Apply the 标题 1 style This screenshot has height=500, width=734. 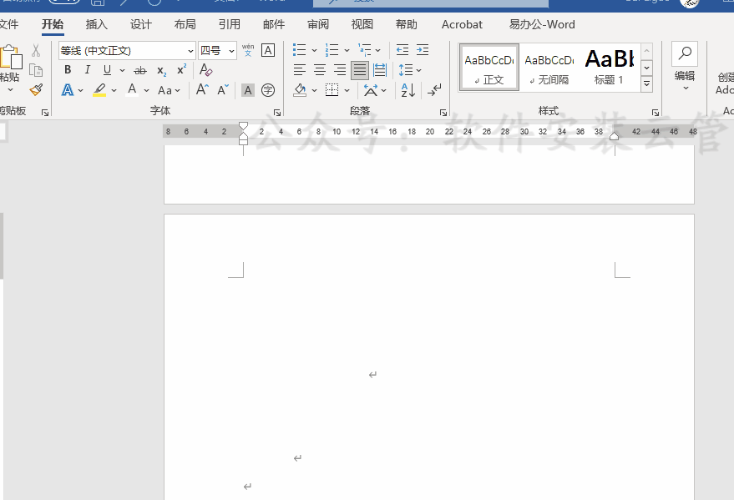coord(609,67)
